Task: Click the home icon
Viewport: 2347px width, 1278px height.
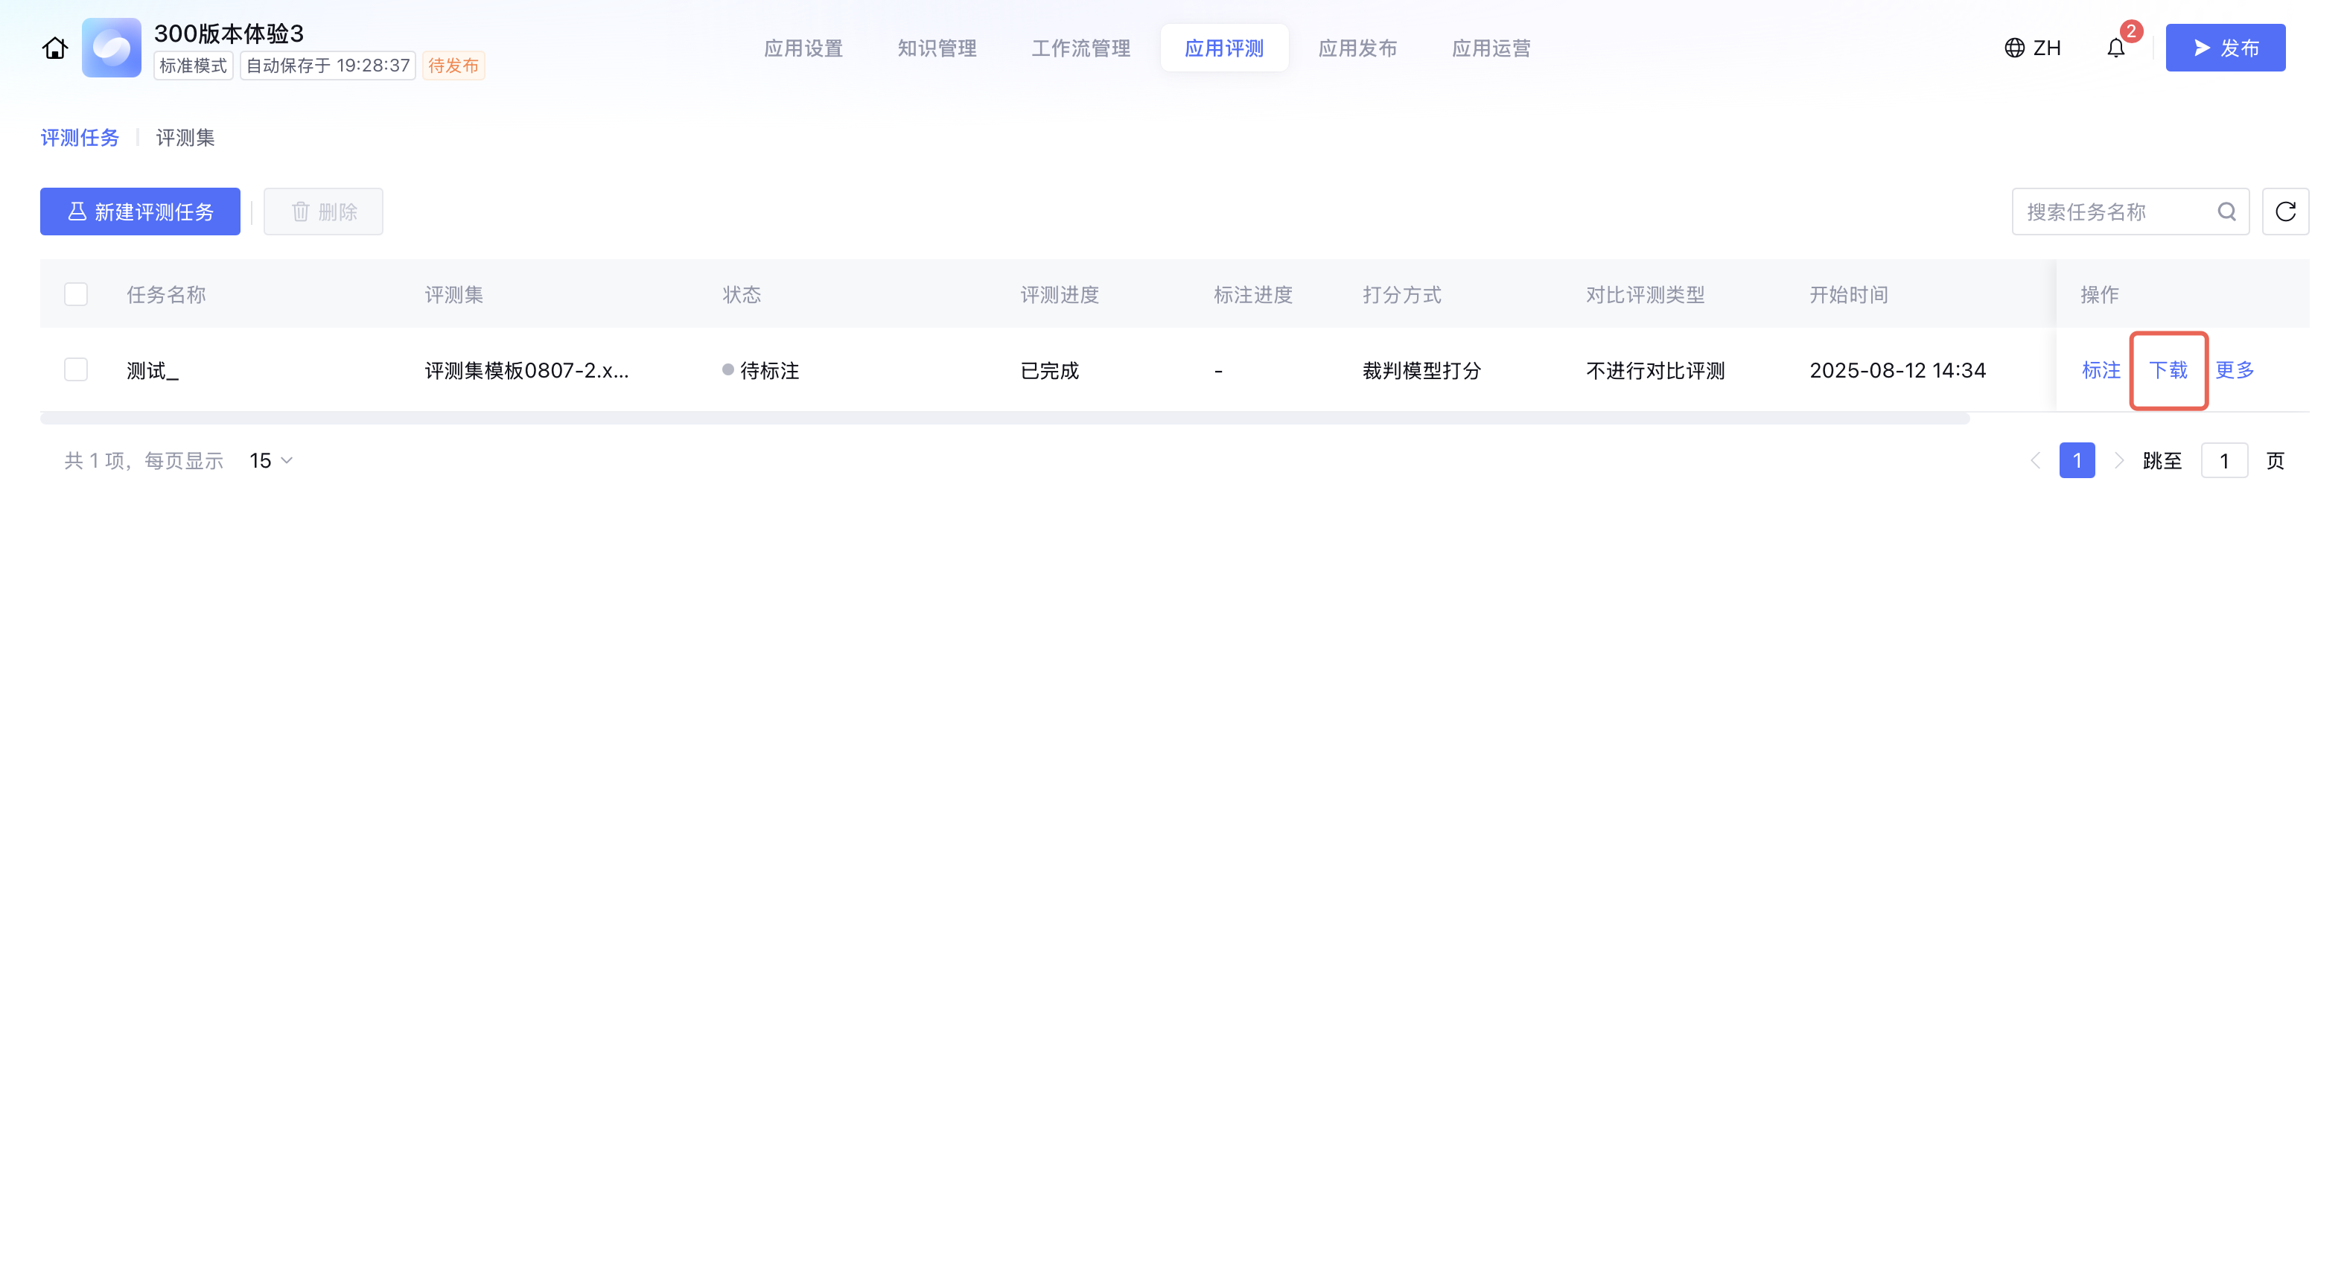Action: click(54, 48)
